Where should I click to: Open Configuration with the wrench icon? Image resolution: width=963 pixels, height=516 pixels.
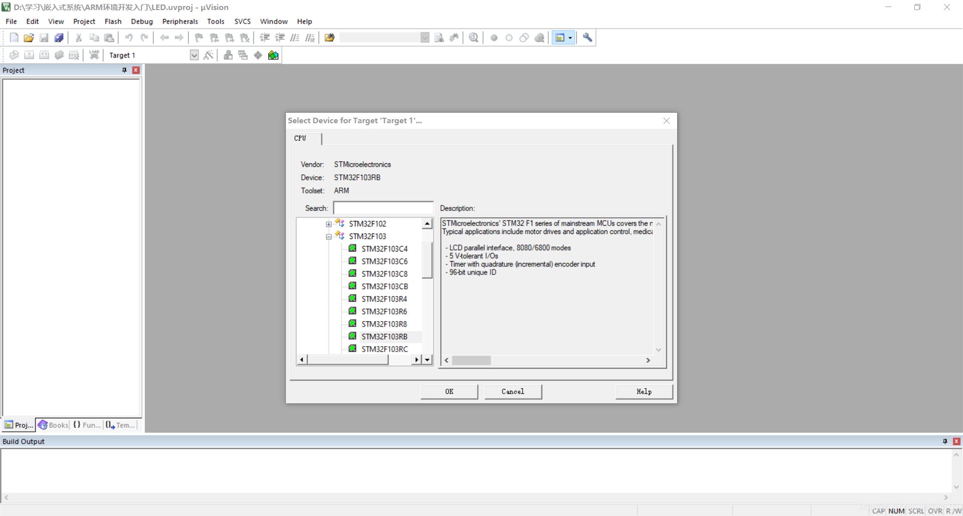pyautogui.click(x=587, y=38)
